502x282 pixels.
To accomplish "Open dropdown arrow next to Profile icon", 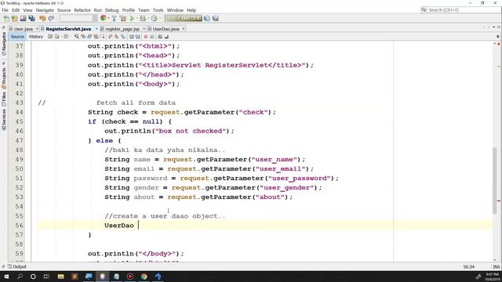I will point(160,19).
